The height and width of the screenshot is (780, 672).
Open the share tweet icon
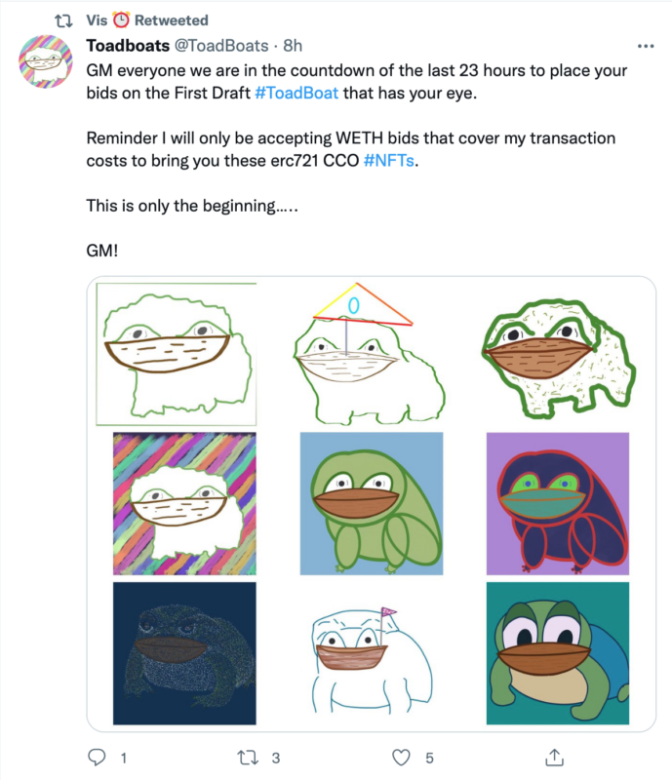click(x=553, y=757)
